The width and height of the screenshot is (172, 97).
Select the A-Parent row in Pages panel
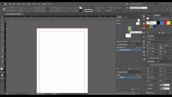[x=128, y=23]
